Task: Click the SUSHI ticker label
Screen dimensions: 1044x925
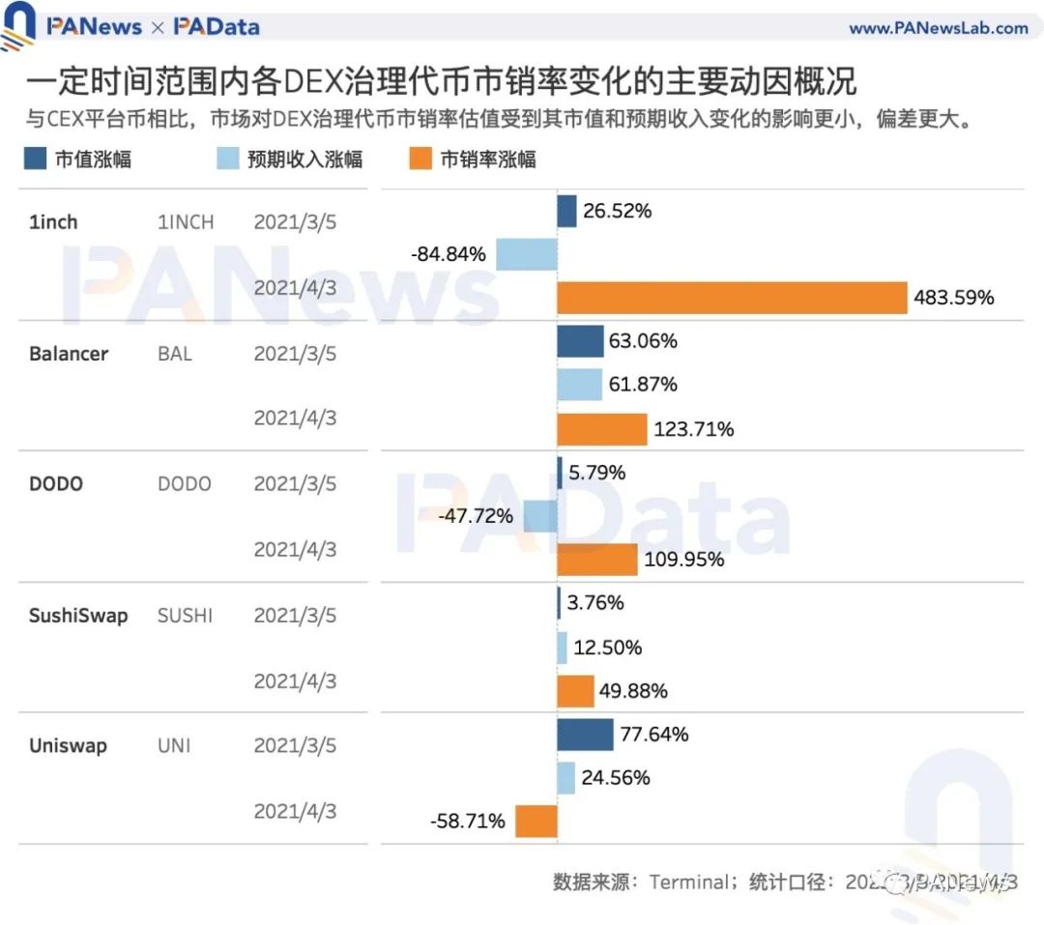Action: tap(186, 616)
